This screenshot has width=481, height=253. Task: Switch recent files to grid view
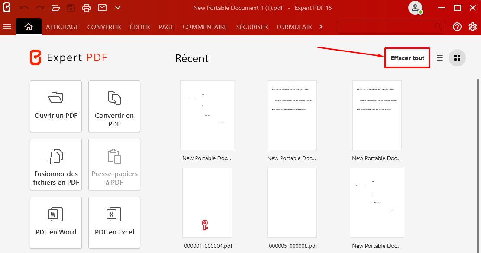pyautogui.click(x=457, y=58)
